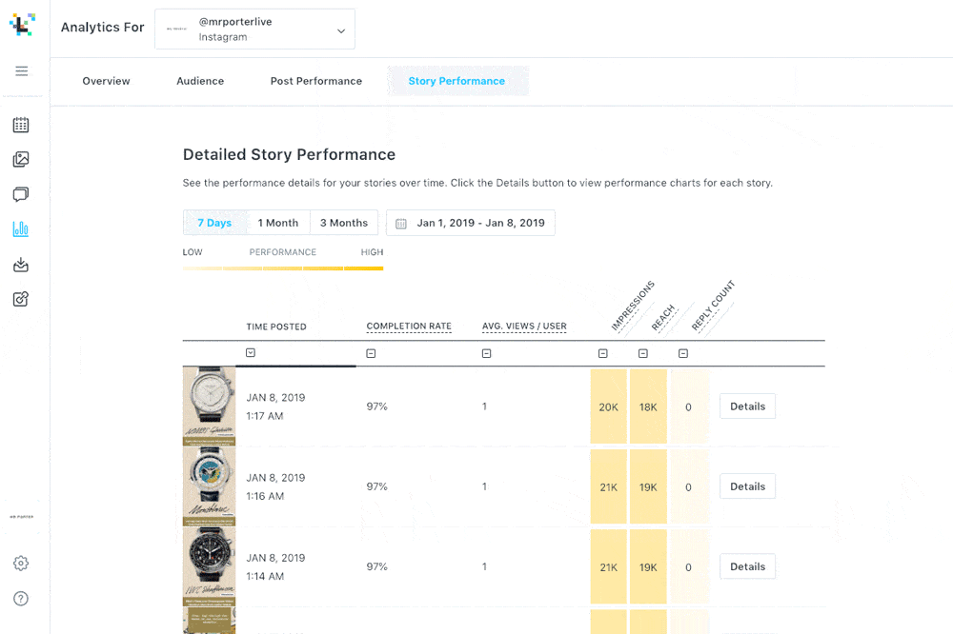953x634 pixels.
Task: Sort by the Completion Rate column header
Action: click(x=409, y=327)
